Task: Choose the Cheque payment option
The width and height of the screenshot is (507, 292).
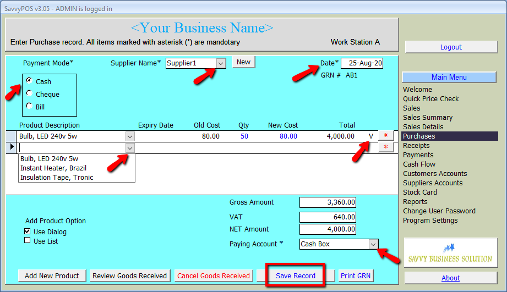Action: tap(29, 93)
